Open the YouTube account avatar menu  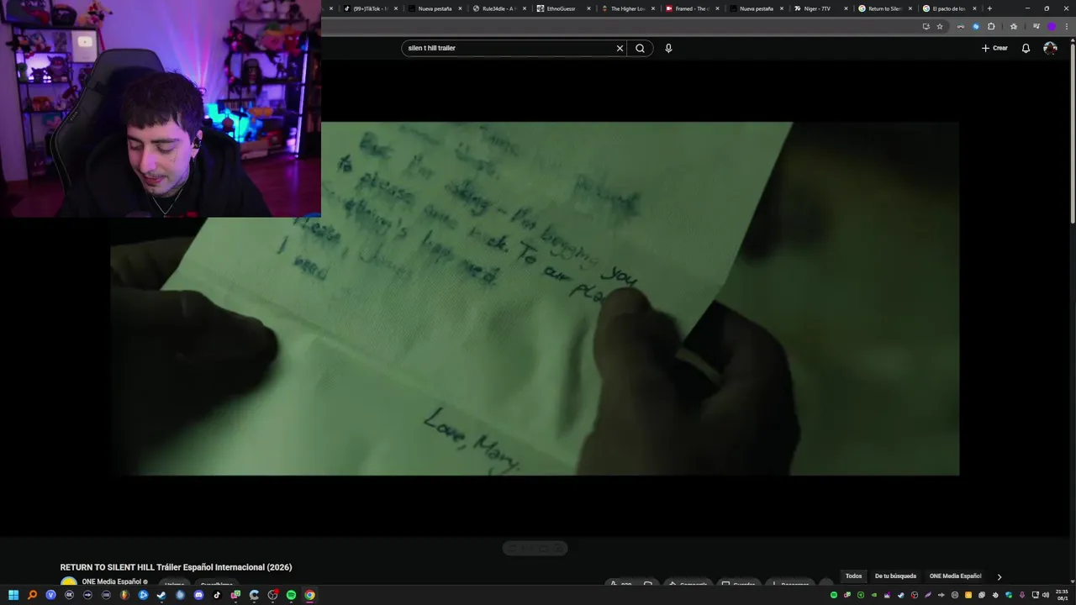point(1050,48)
